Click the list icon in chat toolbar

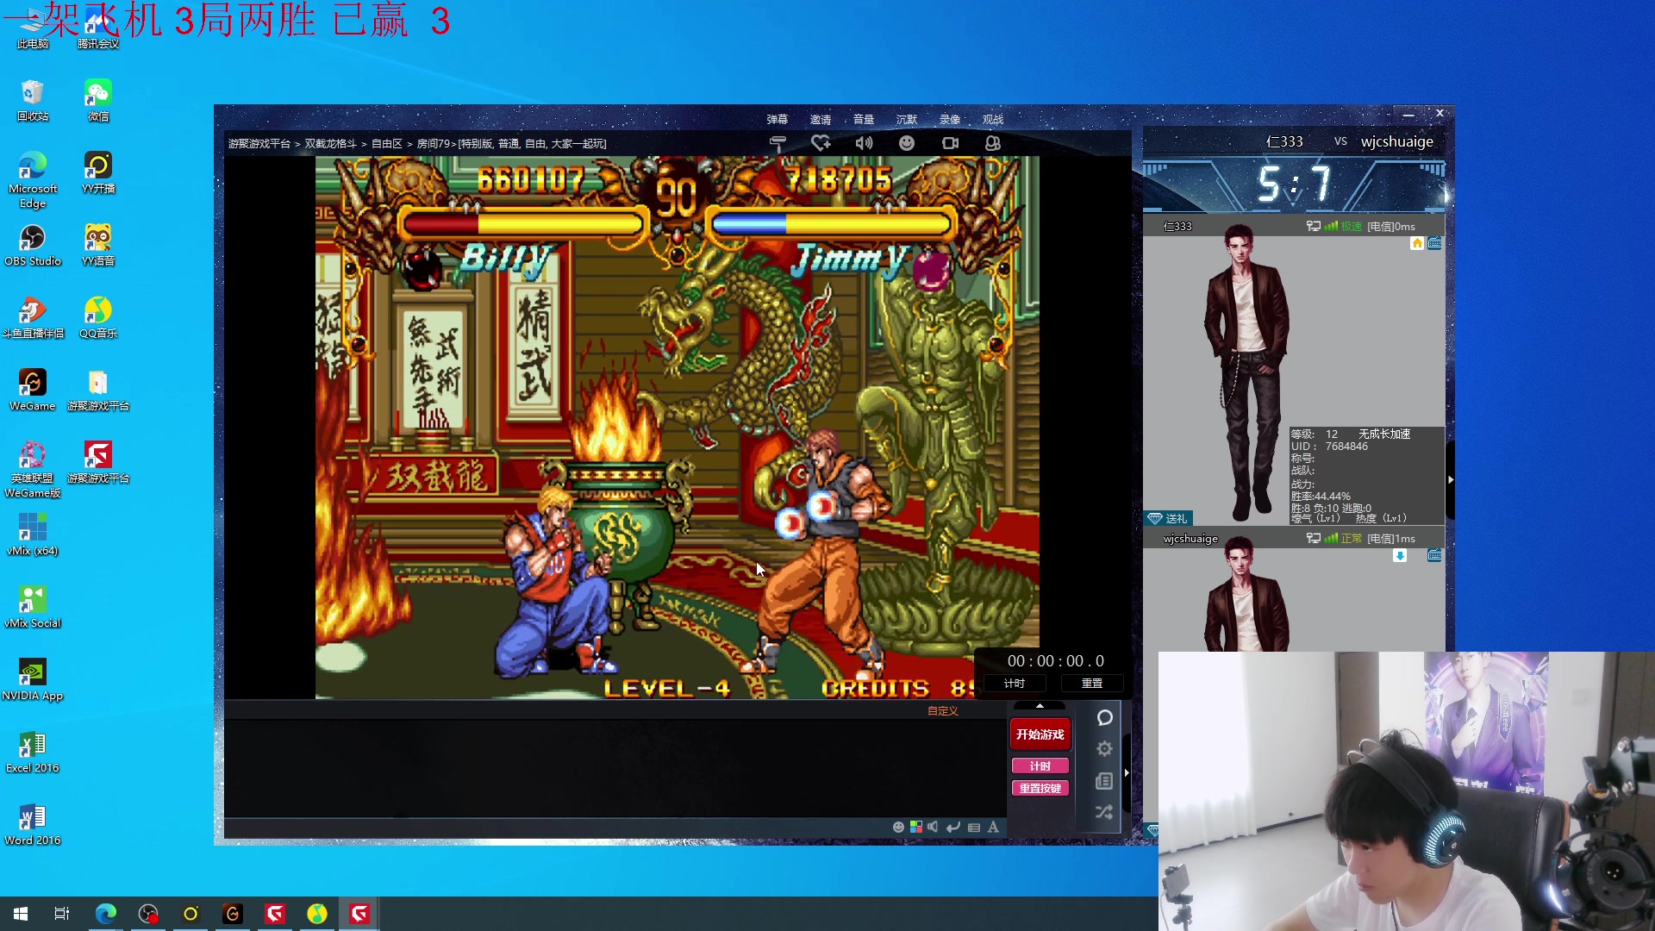click(974, 827)
